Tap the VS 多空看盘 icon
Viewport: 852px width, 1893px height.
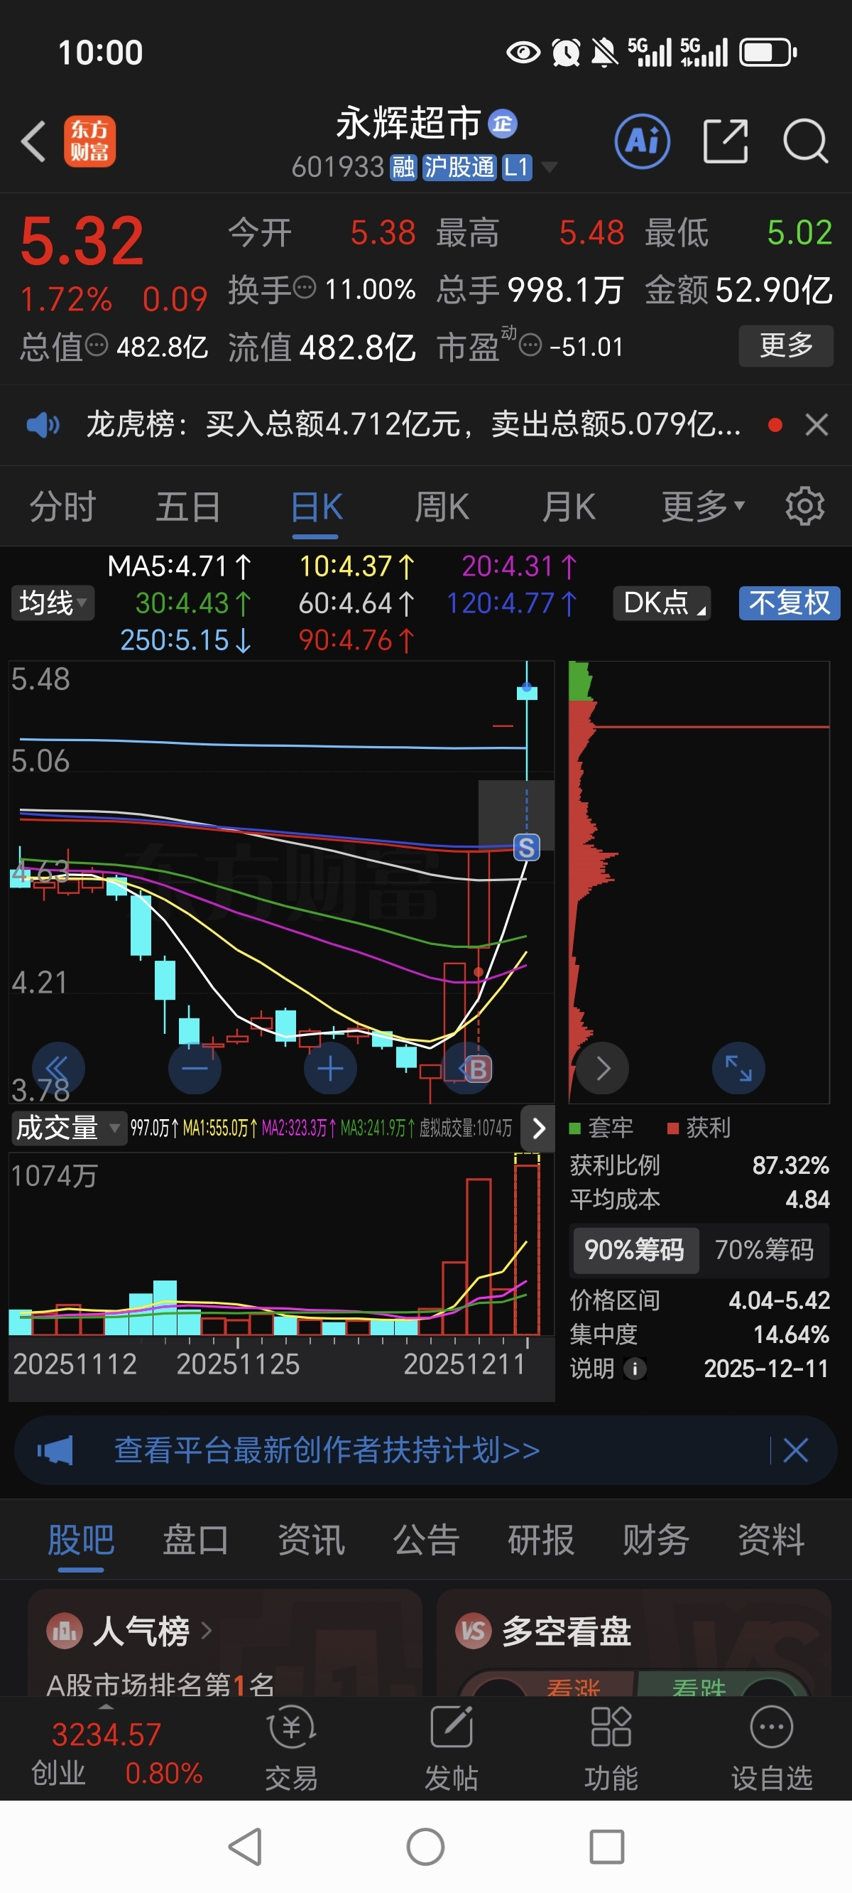point(473,1632)
